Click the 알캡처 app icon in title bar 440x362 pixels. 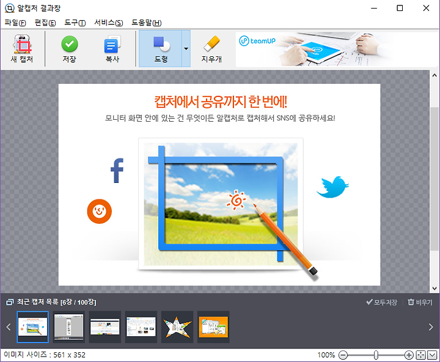tap(10, 8)
